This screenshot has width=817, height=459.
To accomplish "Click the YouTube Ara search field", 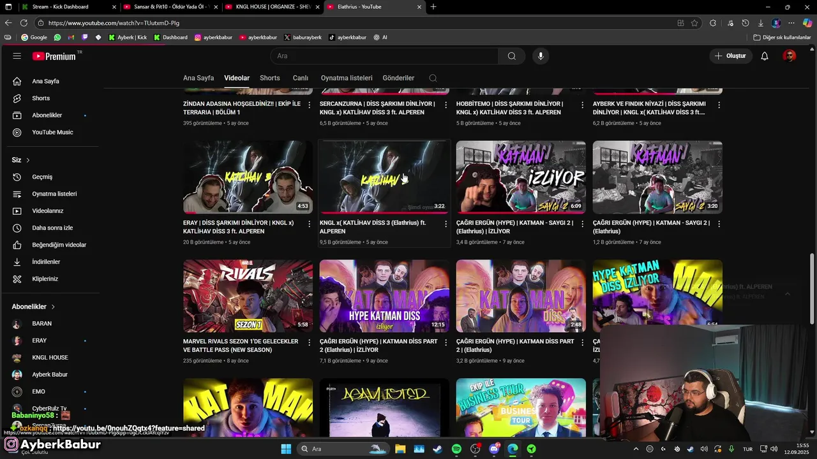I will tap(385, 56).
